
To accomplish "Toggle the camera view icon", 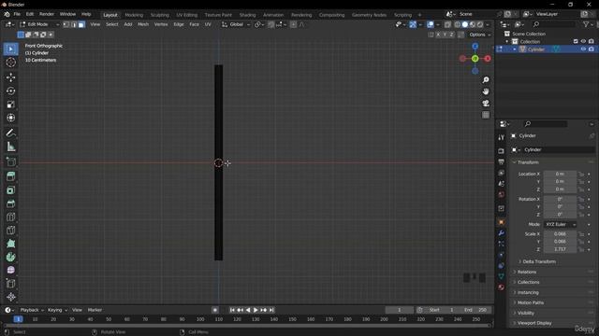I will click(486, 104).
